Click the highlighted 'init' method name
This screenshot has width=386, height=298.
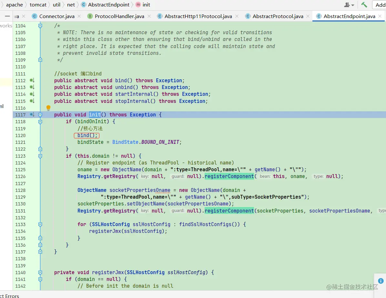pos(95,114)
